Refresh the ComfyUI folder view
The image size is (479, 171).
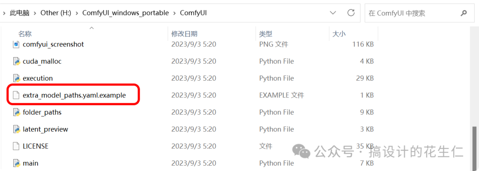tap(351, 13)
